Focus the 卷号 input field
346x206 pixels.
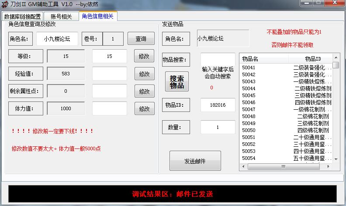click(x=113, y=39)
